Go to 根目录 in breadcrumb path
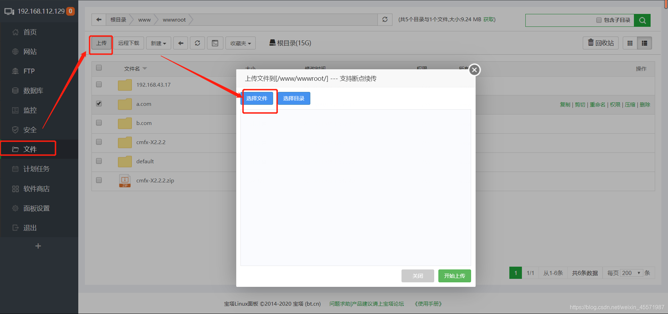The width and height of the screenshot is (668, 314). point(118,20)
